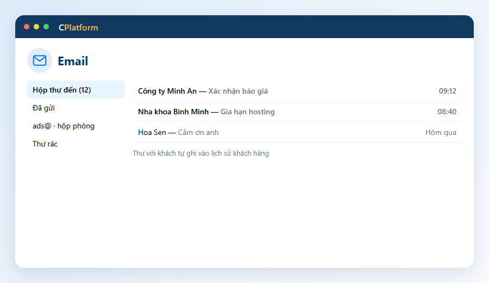Open Hộp thư đến (12) folder
The image size is (489, 283).
point(76,90)
